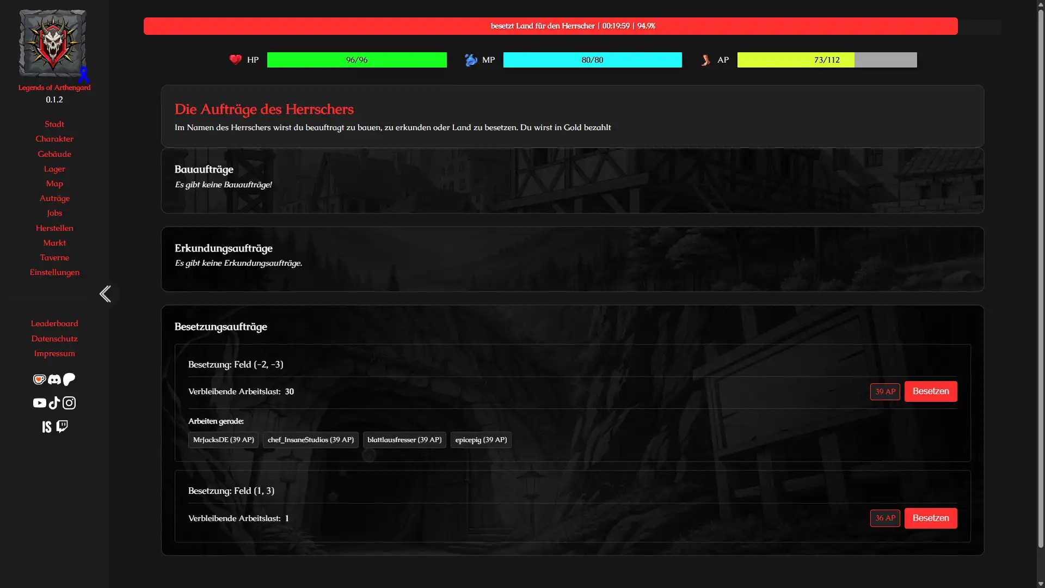Click the blue character figure beside the guild logo
Viewport: 1045px width, 588px height.
point(83,75)
